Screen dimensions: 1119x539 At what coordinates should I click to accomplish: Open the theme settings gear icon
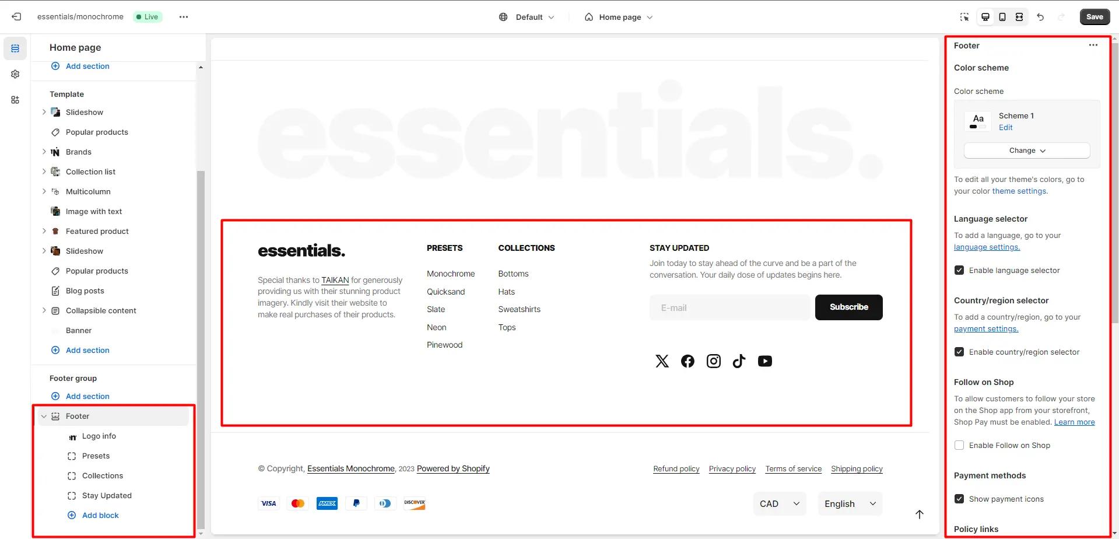(x=15, y=74)
